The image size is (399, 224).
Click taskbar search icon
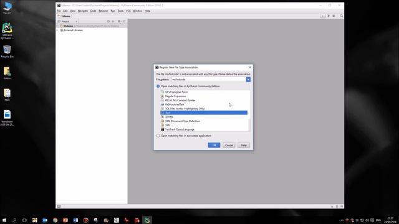pyautogui.click(x=14, y=220)
